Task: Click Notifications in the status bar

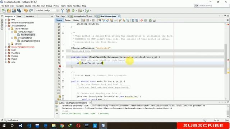Action: pyautogui.click(x=11, y=120)
